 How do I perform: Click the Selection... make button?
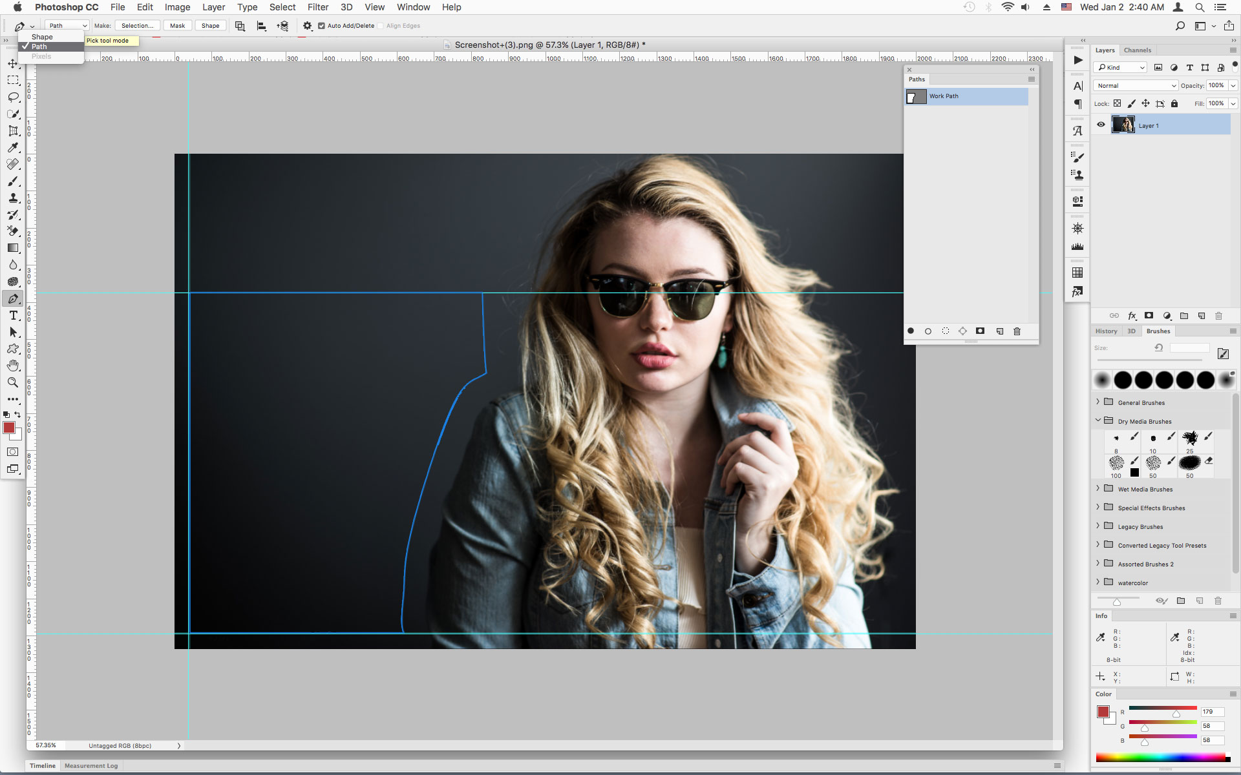[137, 26]
